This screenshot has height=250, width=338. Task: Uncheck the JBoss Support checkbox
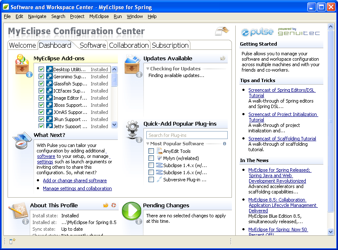point(41,105)
